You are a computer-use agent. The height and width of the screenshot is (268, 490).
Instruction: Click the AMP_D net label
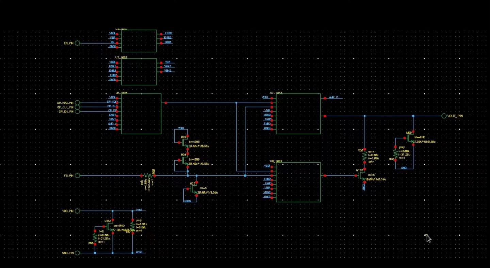tap(333, 98)
